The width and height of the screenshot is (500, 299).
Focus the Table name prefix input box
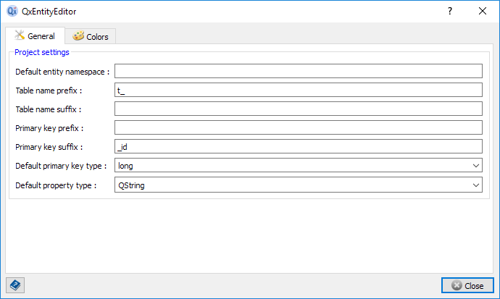click(x=299, y=90)
